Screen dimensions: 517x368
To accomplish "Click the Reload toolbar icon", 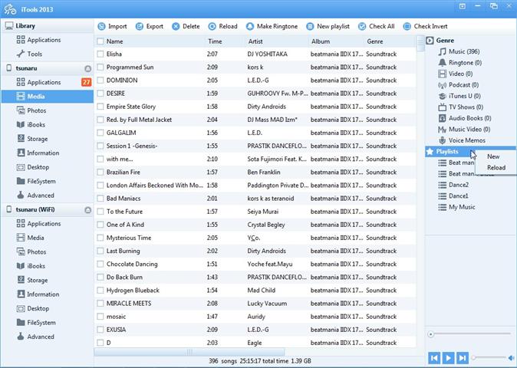I will click(x=212, y=26).
